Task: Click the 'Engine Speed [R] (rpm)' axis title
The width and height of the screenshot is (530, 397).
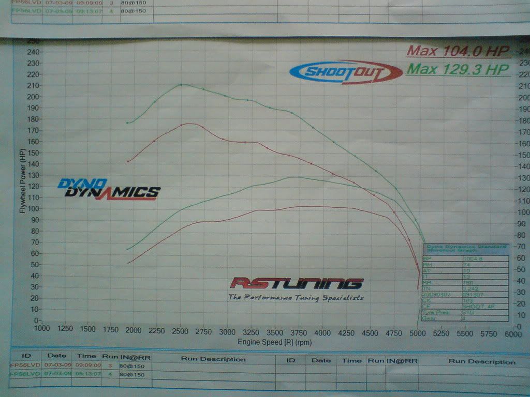Action: coord(274,342)
